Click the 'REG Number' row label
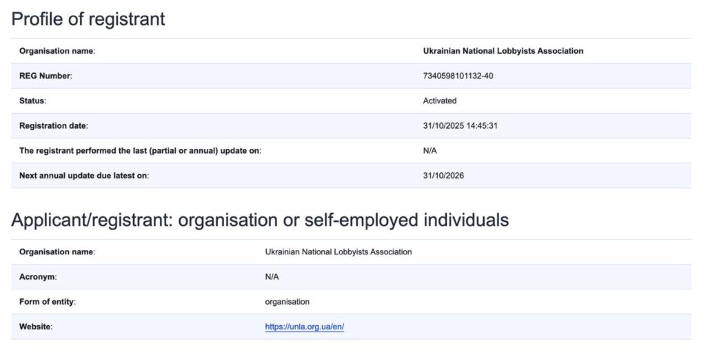The width and height of the screenshot is (706, 350). (x=46, y=76)
